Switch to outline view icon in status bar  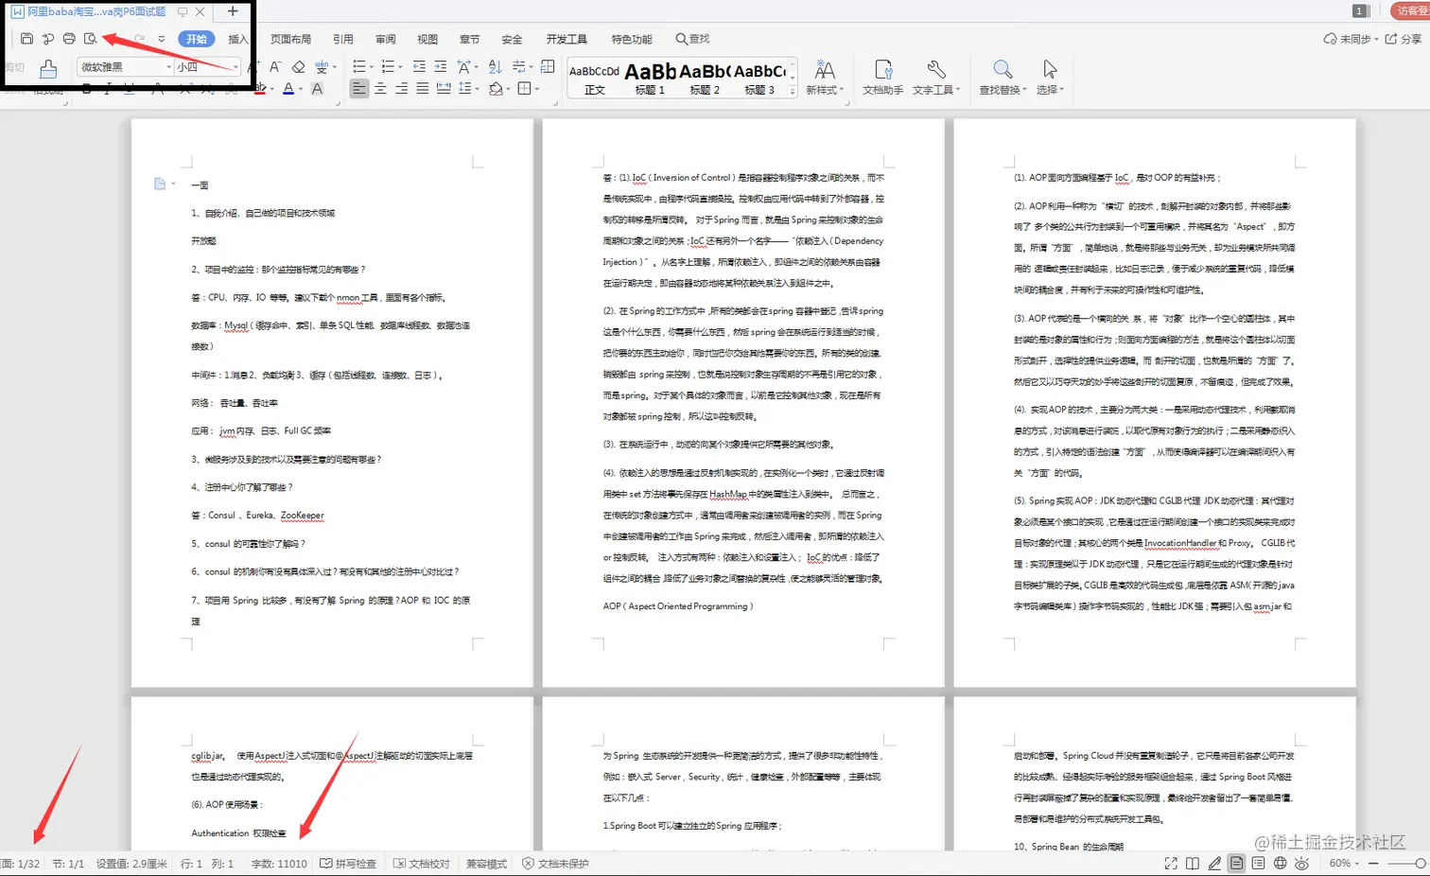tap(1258, 864)
